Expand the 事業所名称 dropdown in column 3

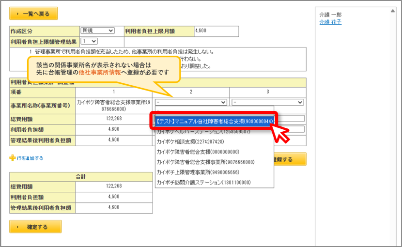(268, 102)
